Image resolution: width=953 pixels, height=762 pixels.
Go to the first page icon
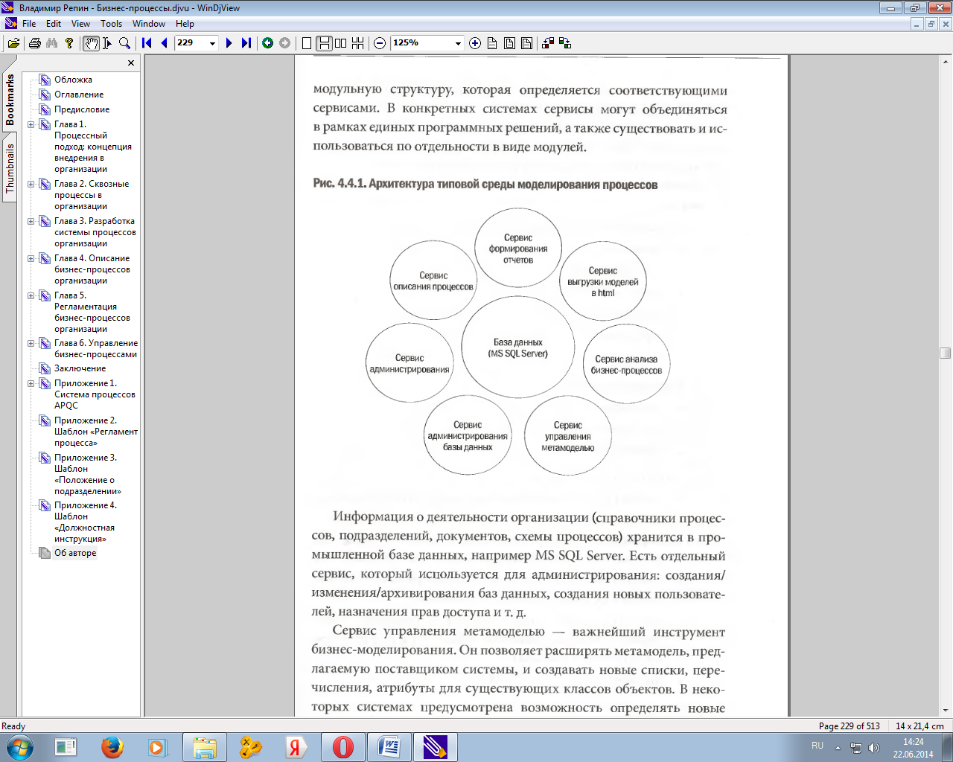(147, 43)
